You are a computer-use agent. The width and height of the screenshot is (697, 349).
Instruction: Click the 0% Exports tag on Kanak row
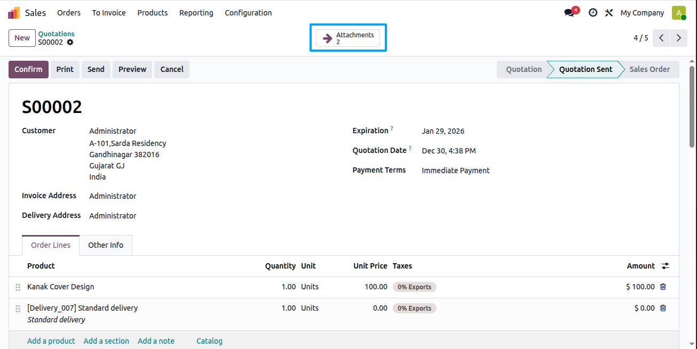414,287
